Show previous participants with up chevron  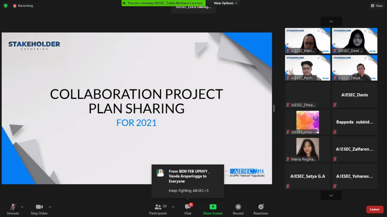331,22
